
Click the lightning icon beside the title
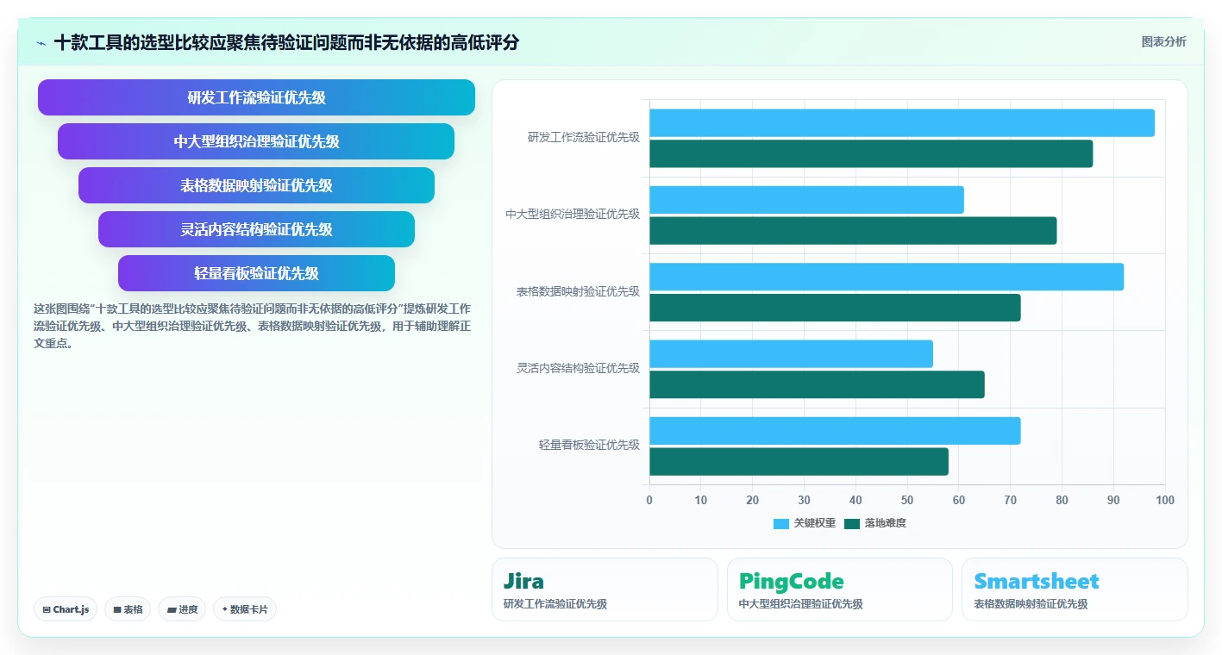(41, 42)
